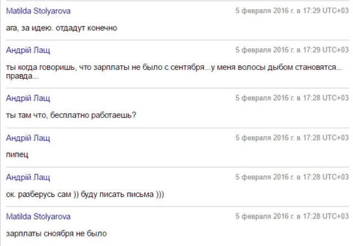Click the 17:28 timestamp on Matilda's bottom message
Screen dimensions: 353x246
292,217
